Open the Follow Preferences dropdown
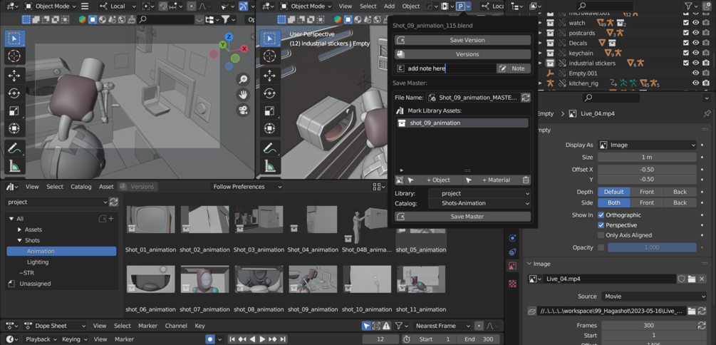Viewport: 716px width, 345px height. click(x=247, y=187)
